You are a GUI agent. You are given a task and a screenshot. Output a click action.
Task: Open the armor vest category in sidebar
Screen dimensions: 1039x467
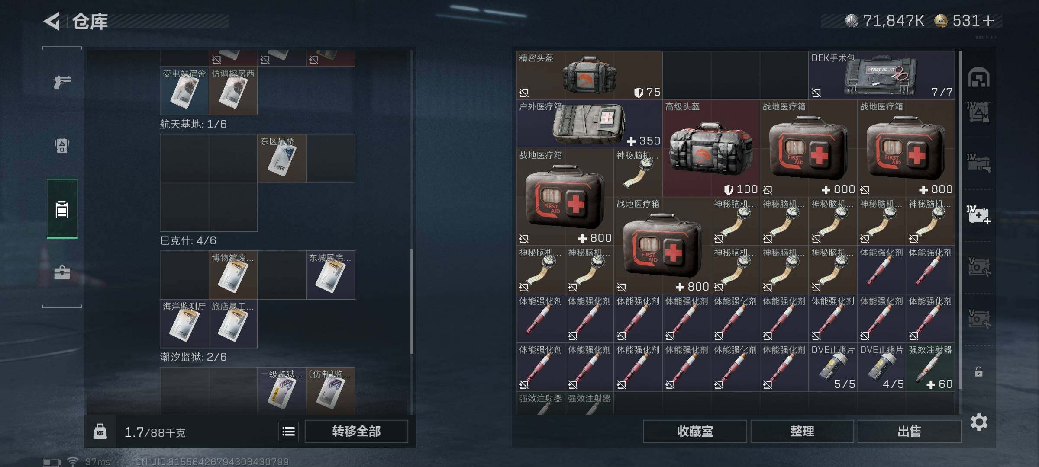(62, 145)
